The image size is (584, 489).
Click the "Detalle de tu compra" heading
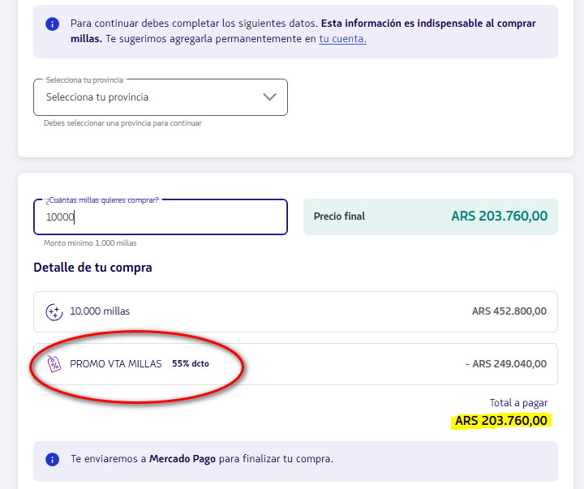[x=92, y=268]
